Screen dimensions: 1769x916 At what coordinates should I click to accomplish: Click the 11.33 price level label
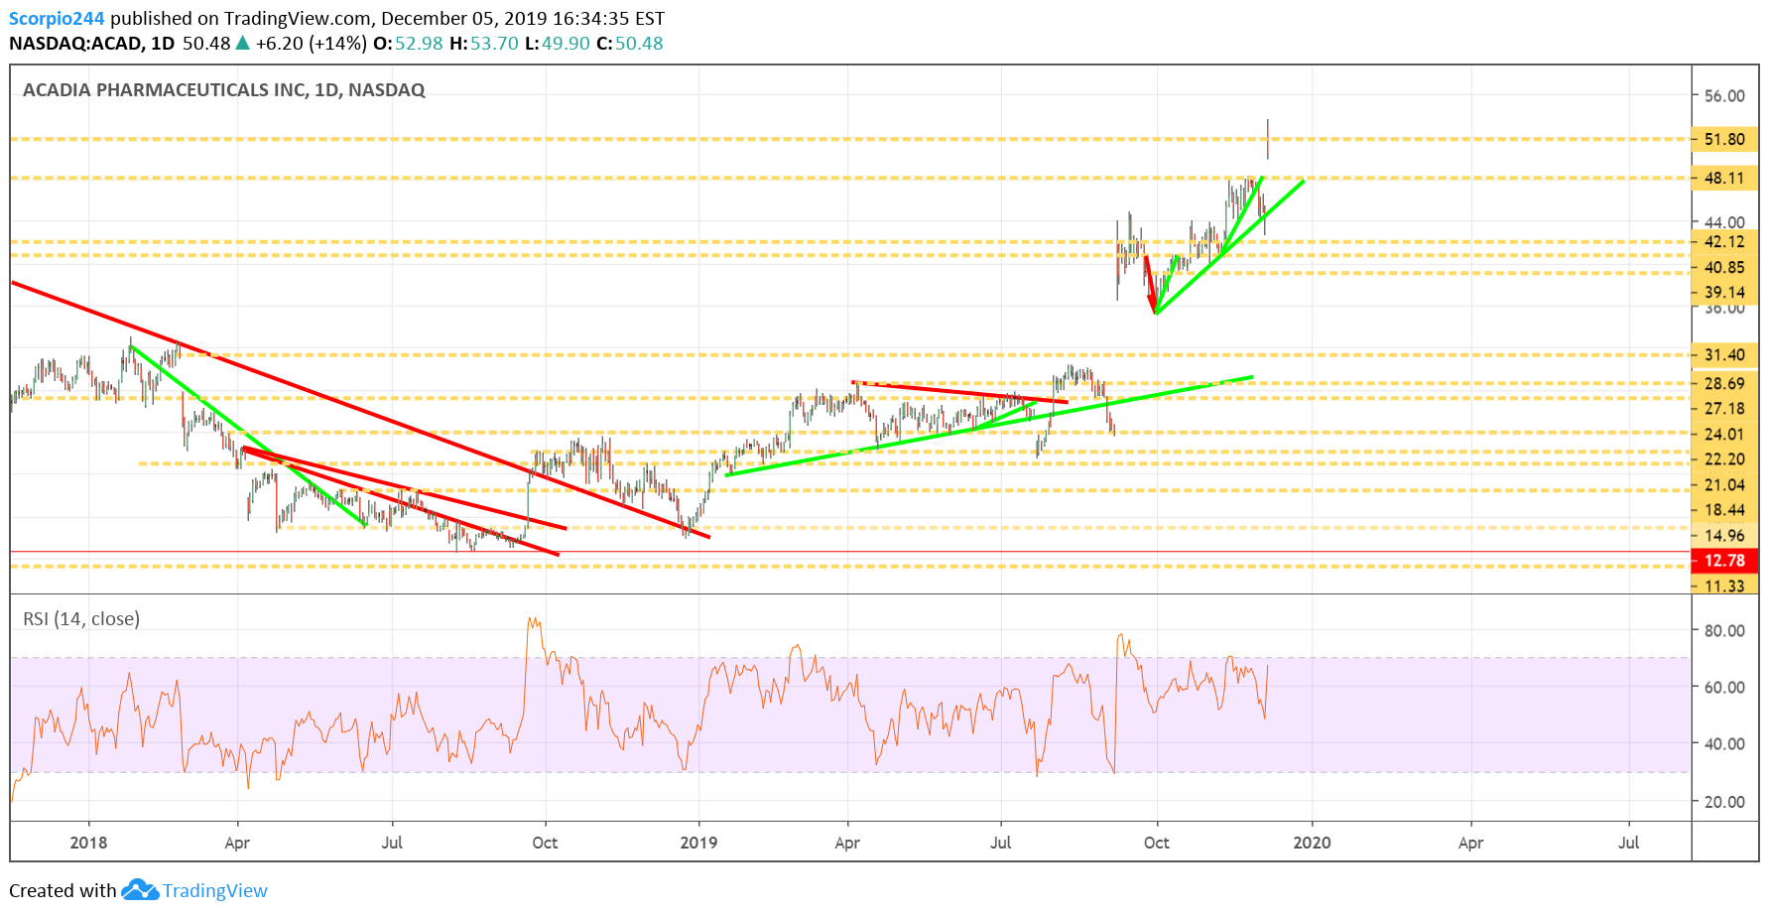pos(1724,586)
